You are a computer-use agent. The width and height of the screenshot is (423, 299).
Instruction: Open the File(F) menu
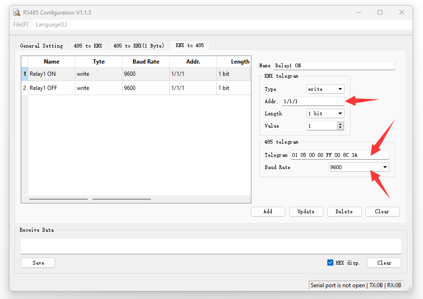coord(21,24)
